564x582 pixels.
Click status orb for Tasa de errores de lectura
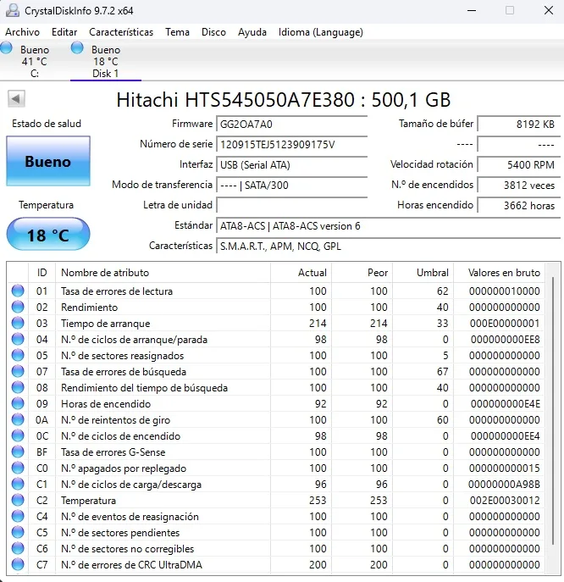tap(18, 291)
